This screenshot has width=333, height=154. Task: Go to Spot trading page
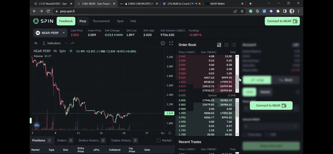[120, 21]
